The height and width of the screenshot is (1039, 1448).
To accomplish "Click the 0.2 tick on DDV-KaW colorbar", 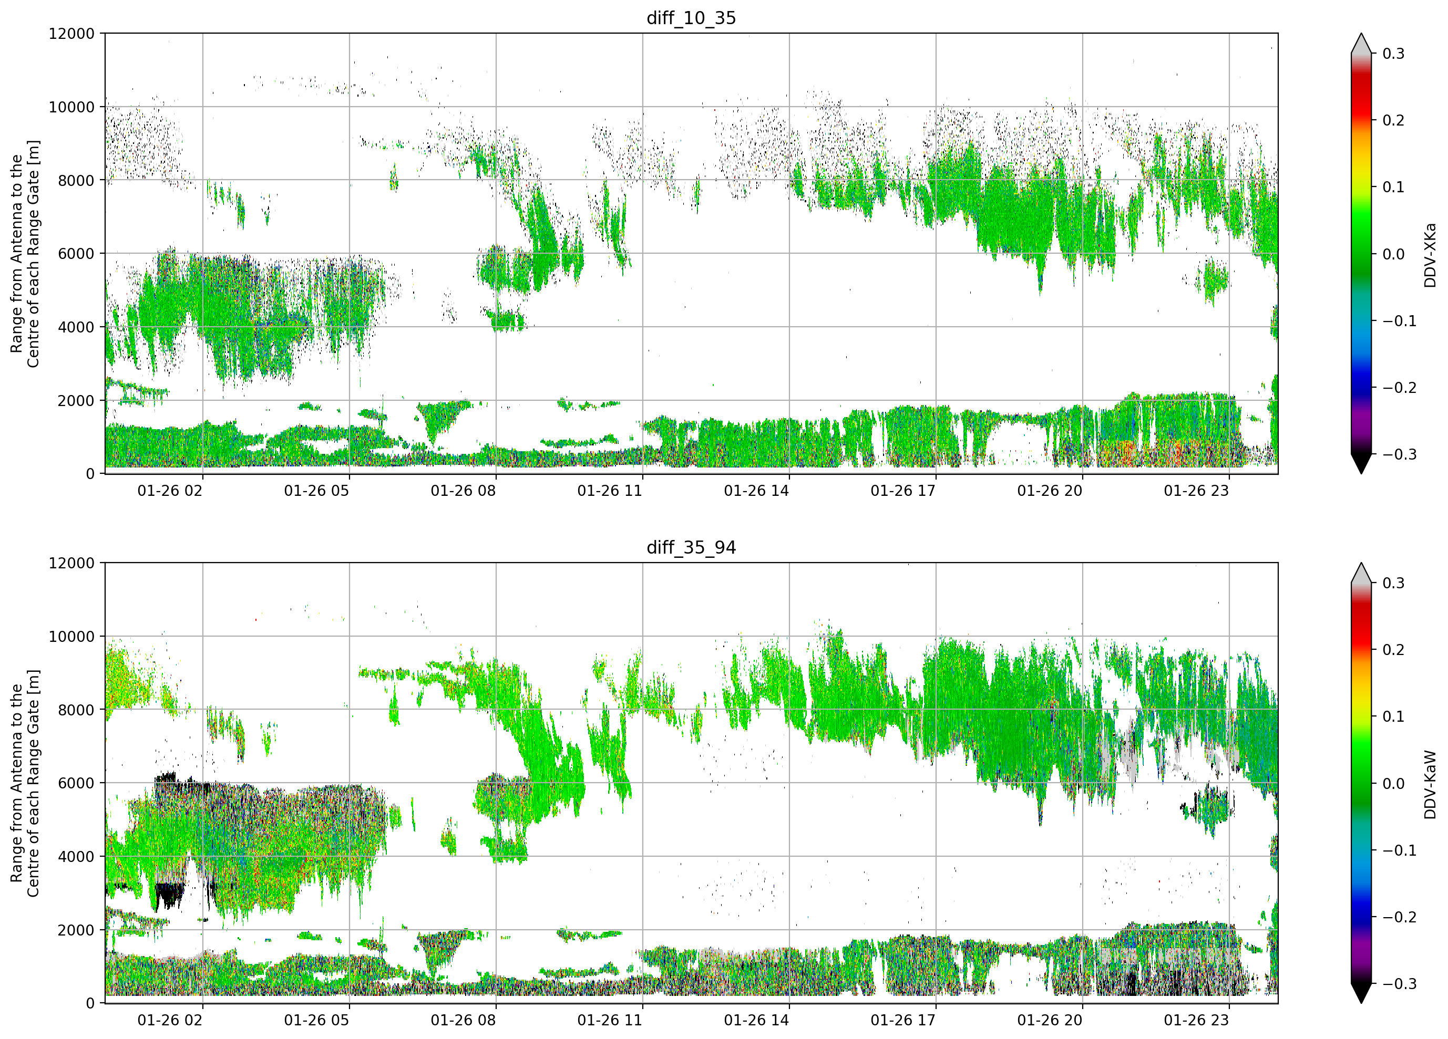I will 1394,650.
